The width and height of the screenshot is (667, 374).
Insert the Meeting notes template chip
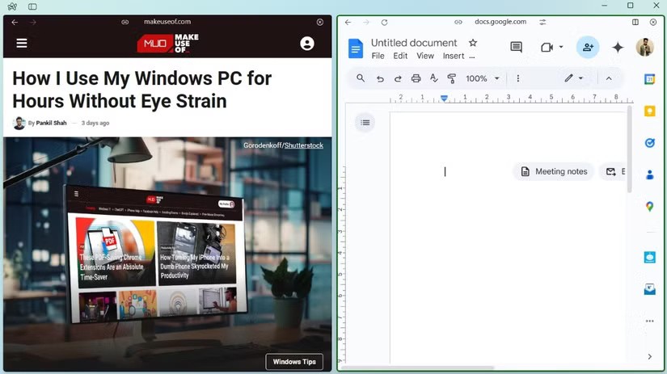click(554, 171)
